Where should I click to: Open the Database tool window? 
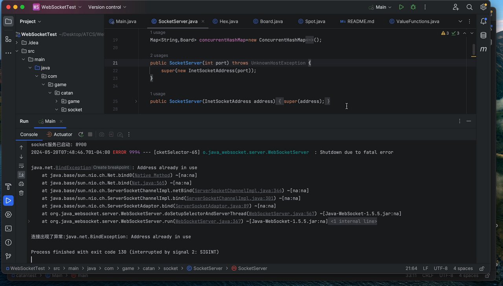pos(483,35)
